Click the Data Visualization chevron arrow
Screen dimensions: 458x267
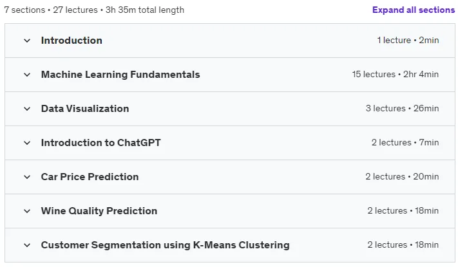(27, 109)
